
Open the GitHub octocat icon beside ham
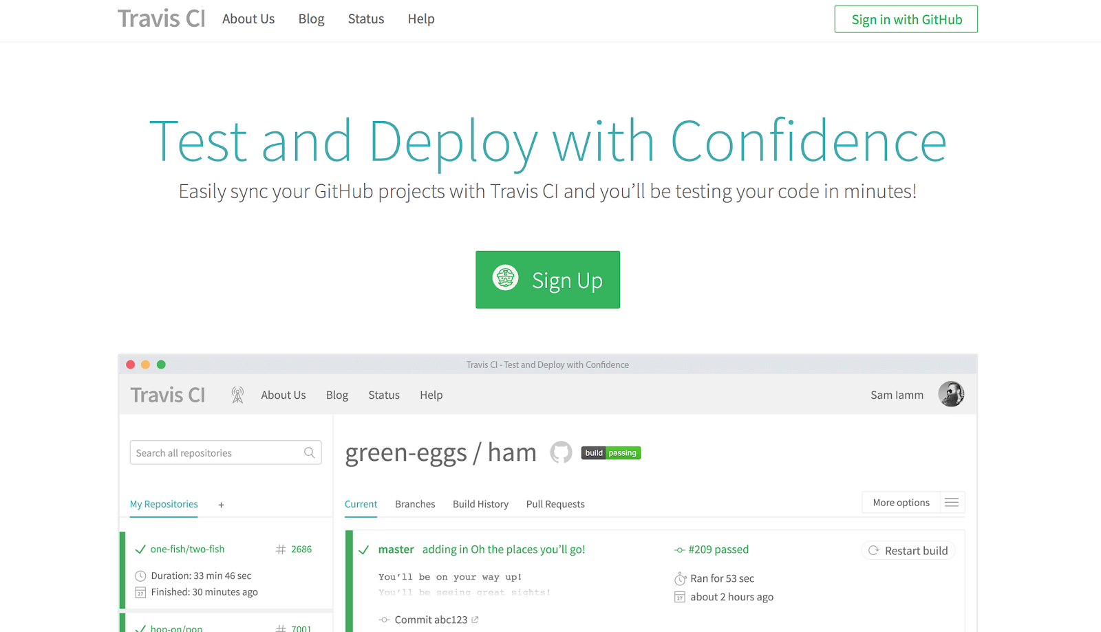click(561, 453)
